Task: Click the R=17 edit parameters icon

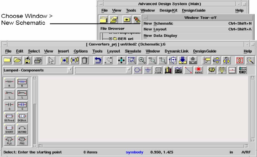Action: tap(178, 70)
